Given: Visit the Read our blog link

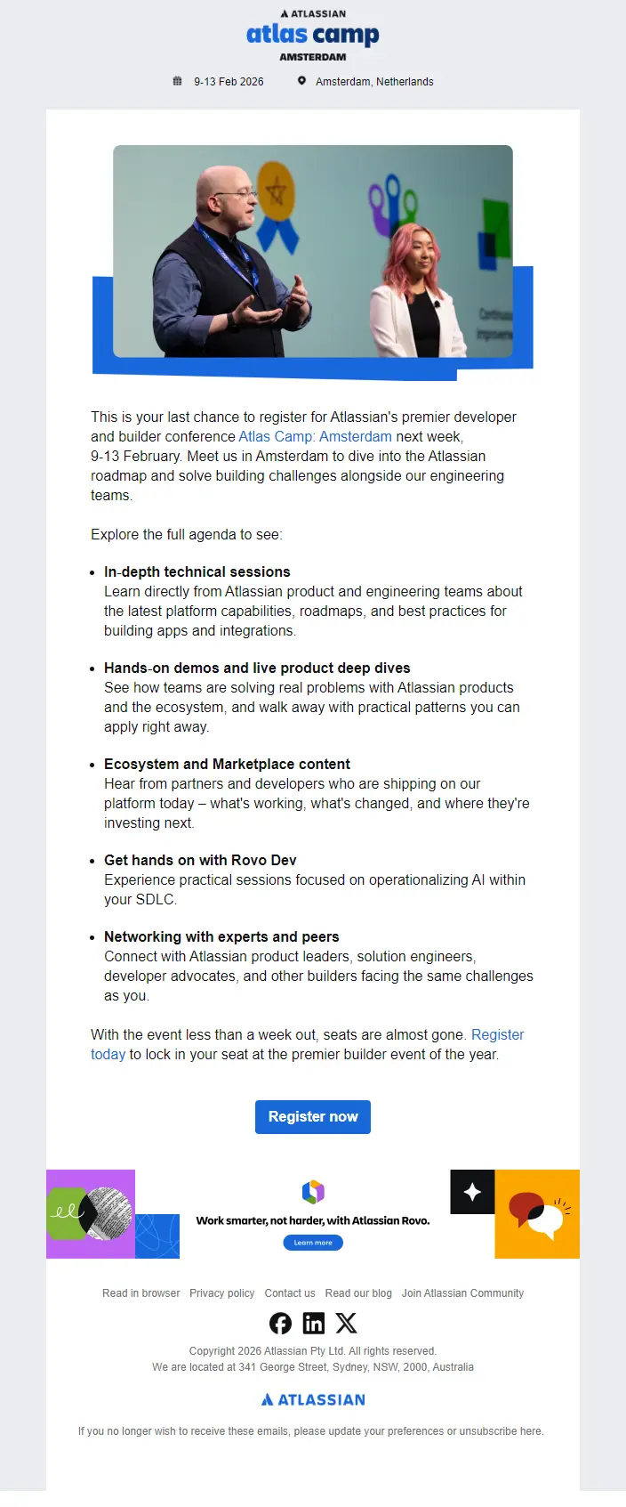Looking at the screenshot, I should click(358, 1293).
